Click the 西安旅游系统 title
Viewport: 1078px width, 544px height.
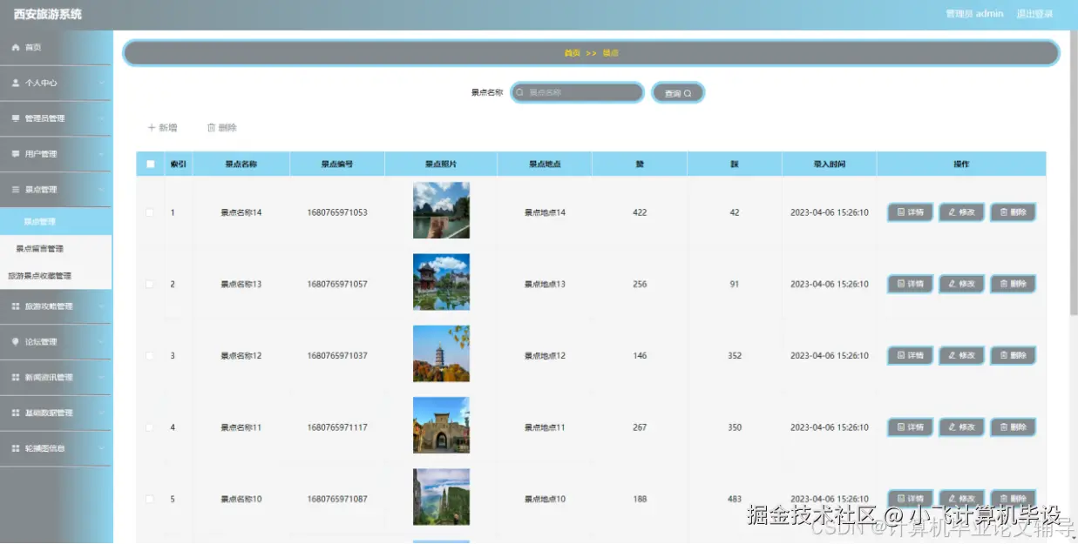point(48,14)
